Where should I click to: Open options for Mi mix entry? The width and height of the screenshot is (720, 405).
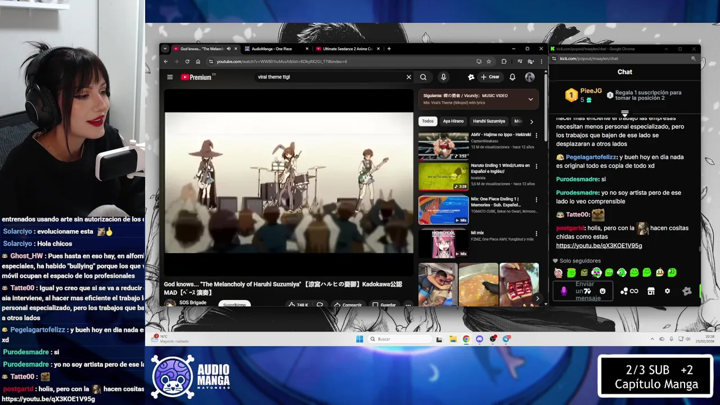click(536, 233)
